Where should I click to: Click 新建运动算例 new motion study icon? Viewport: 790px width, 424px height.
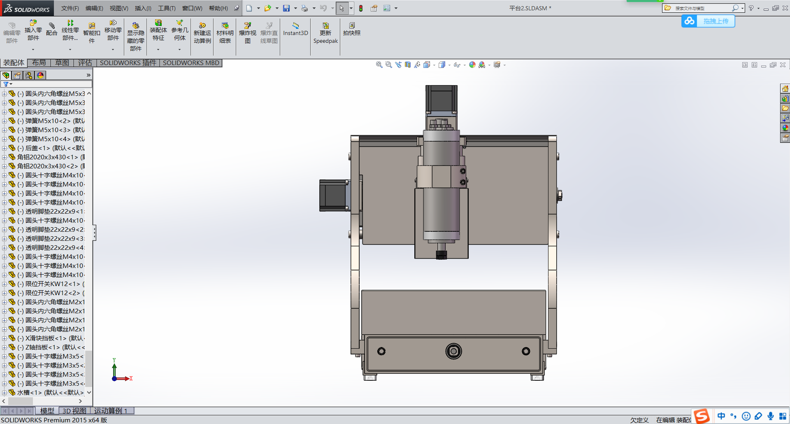[x=202, y=33]
